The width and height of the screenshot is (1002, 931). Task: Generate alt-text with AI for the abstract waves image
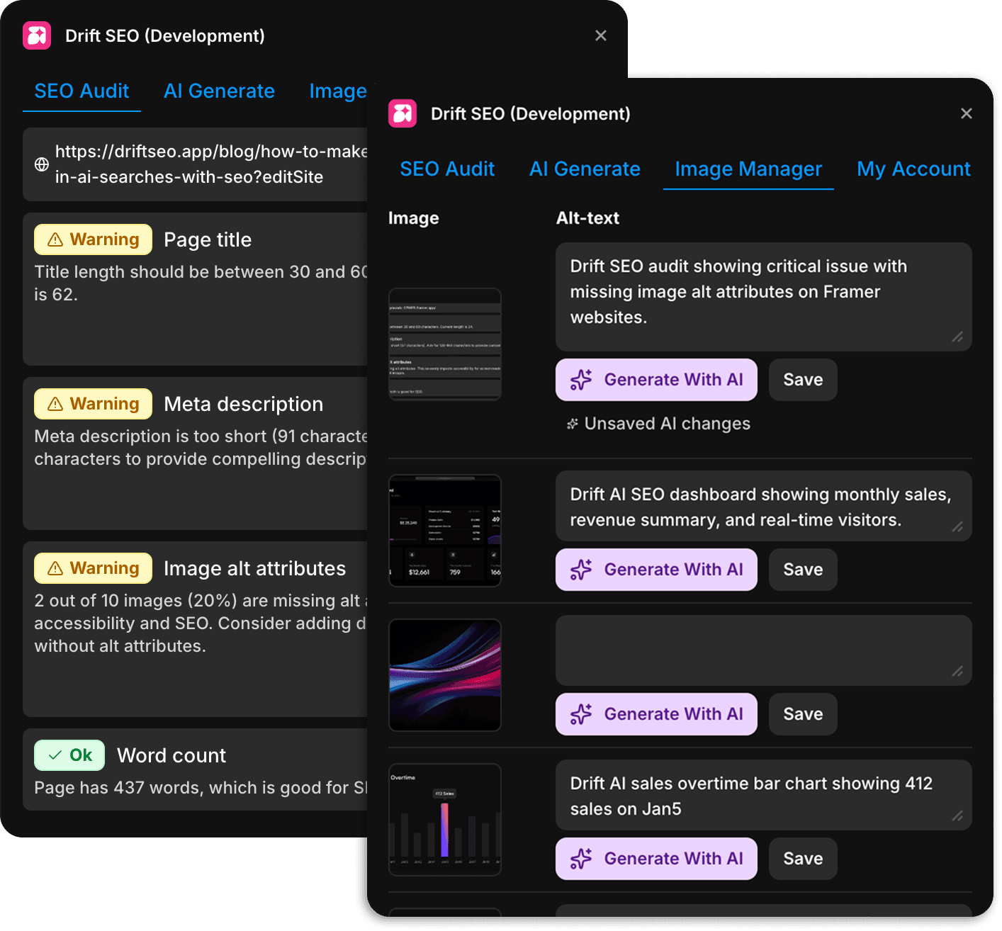coord(656,714)
